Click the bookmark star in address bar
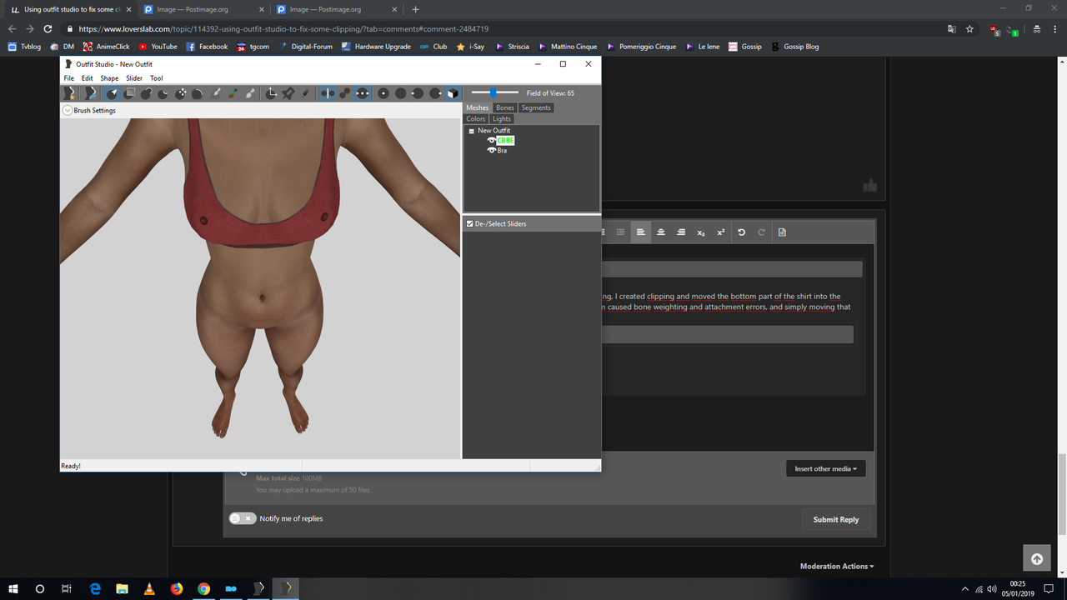1067x600 pixels. tap(969, 28)
